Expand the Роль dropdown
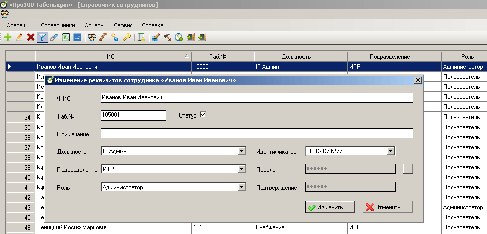This screenshot has height=234, width=487. [x=242, y=187]
